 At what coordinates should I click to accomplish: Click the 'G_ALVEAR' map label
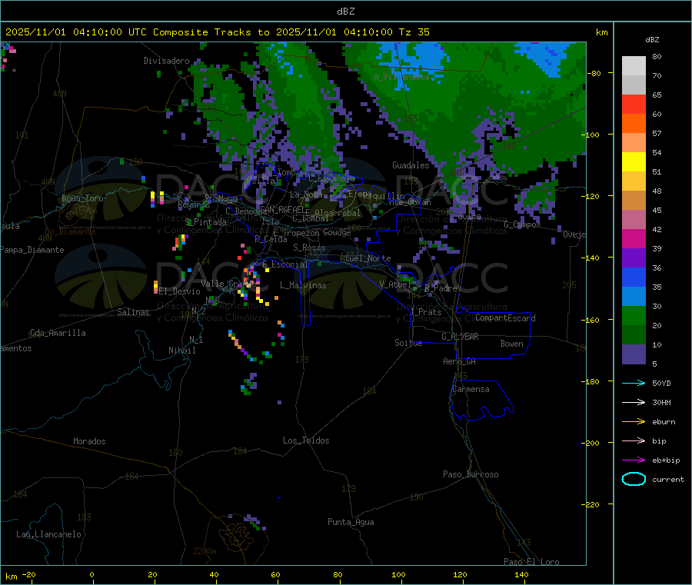(x=460, y=337)
